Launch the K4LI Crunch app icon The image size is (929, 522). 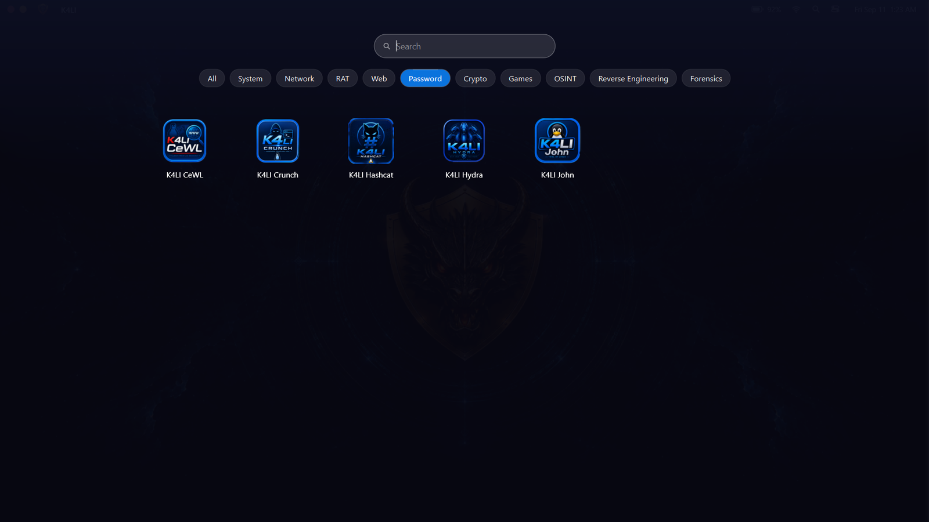278,141
